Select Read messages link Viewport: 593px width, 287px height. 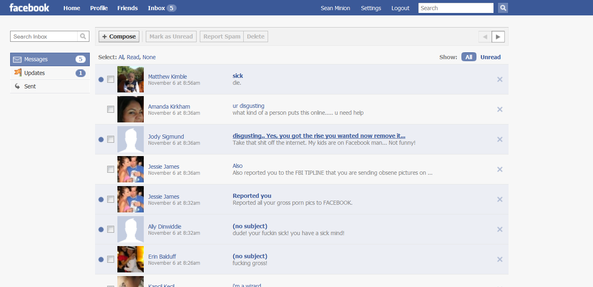[x=133, y=57]
